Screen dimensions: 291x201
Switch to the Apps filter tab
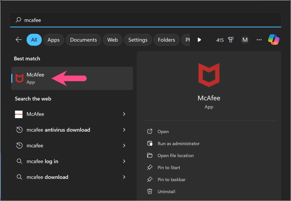coord(53,40)
